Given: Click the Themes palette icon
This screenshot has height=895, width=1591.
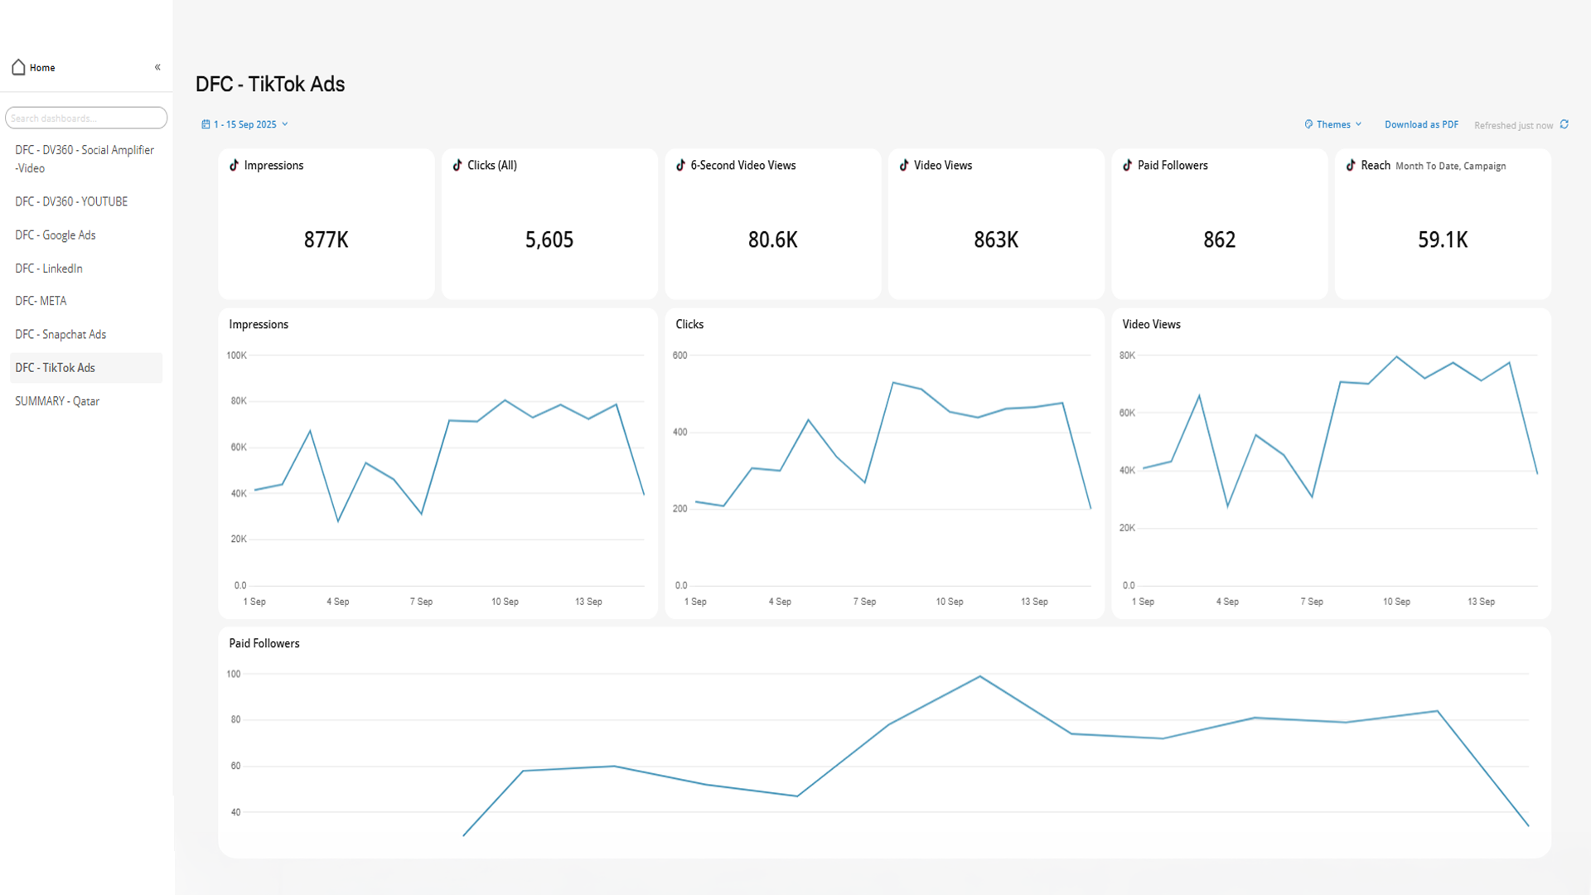Looking at the screenshot, I should click(1308, 124).
